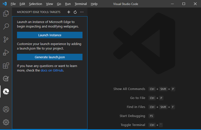
Task: Click the Generate launch.json button
Action: point(50,57)
